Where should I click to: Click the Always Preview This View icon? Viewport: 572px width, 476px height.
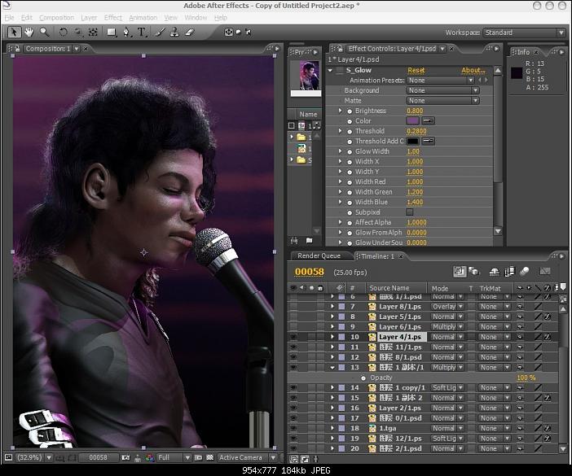8,458
